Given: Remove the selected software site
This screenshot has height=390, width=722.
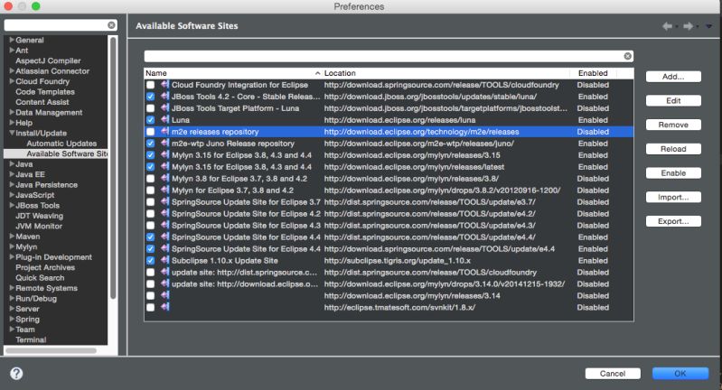Looking at the screenshot, I should pyautogui.click(x=673, y=125).
